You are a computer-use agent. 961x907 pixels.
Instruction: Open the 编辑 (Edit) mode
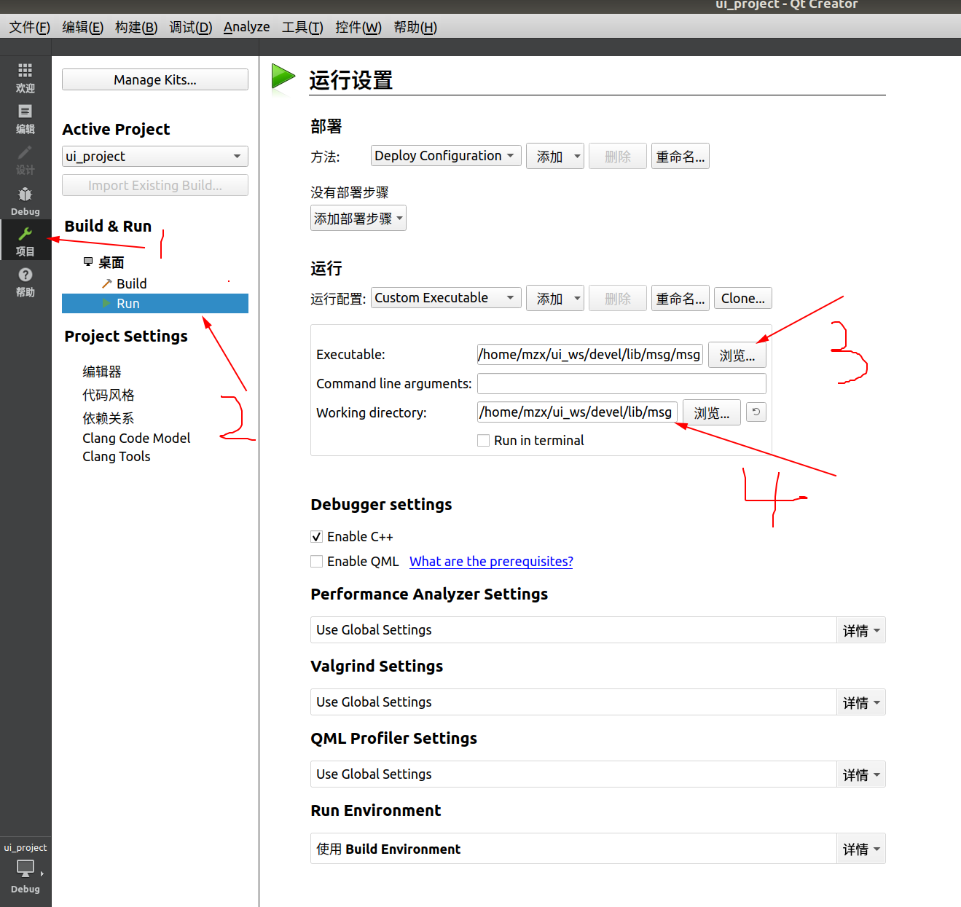click(x=25, y=117)
